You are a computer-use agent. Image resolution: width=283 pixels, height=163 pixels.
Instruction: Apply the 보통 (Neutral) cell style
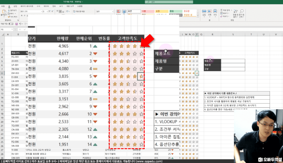click(162, 11)
